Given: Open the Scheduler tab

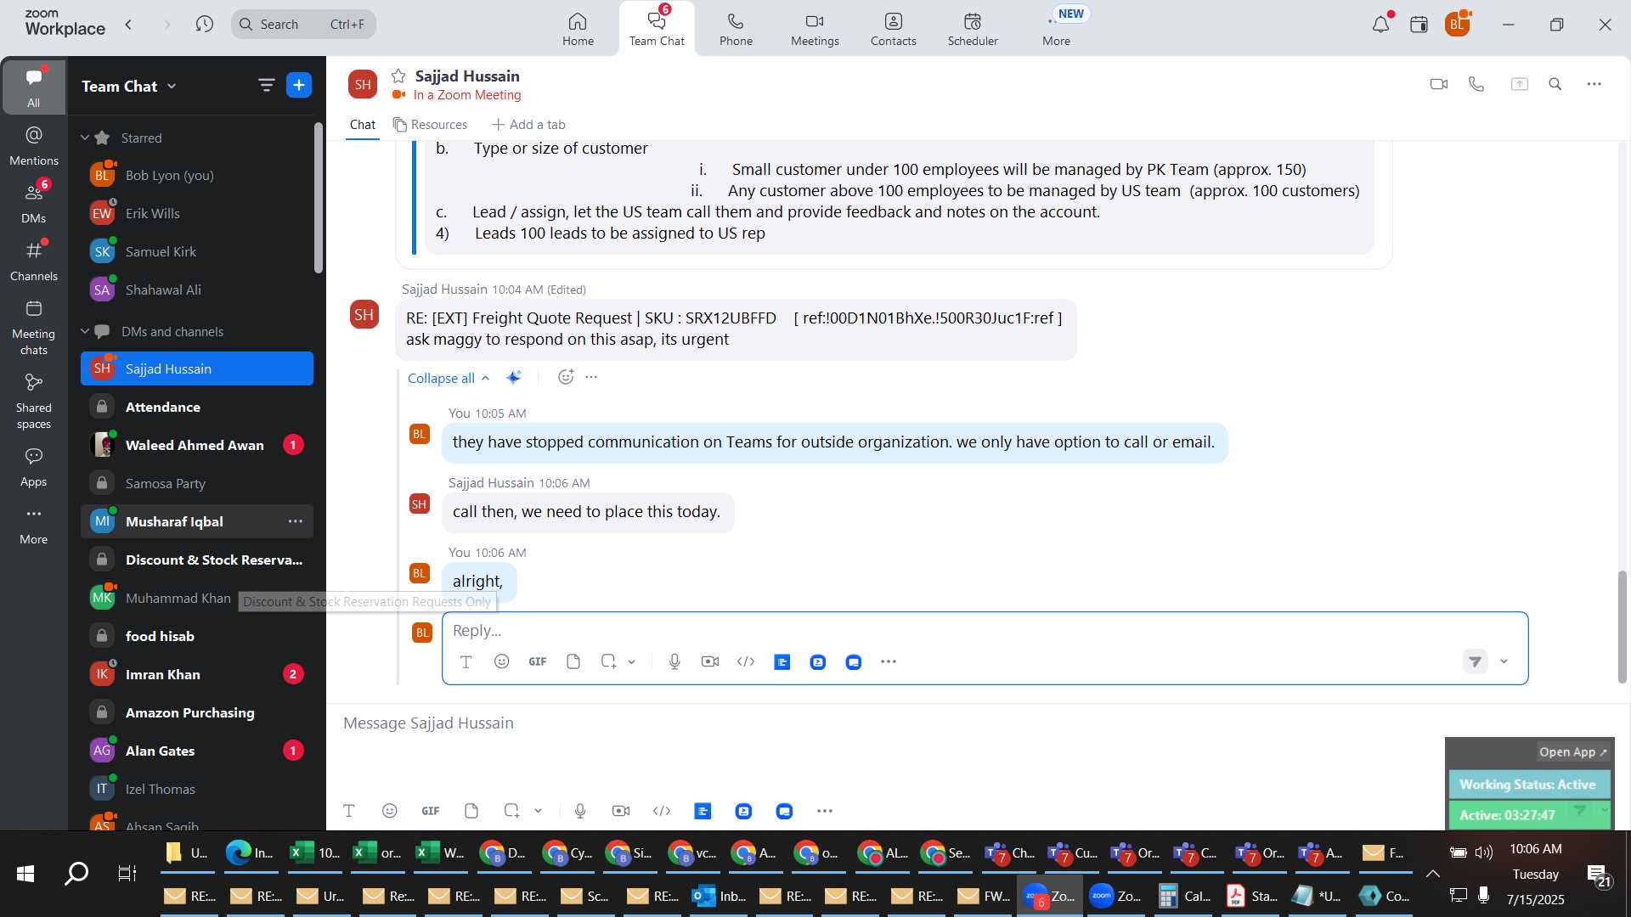Looking at the screenshot, I should 973,29.
